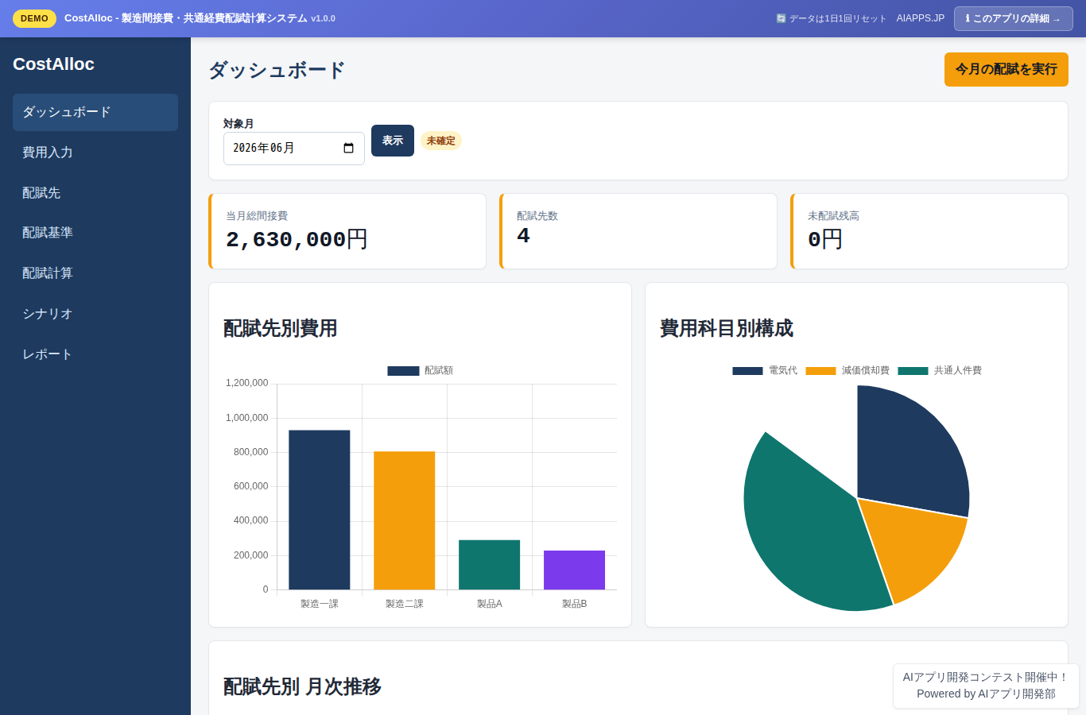Click 配賦先別 月次推移 heading
Image resolution: width=1086 pixels, height=715 pixels.
point(302,686)
